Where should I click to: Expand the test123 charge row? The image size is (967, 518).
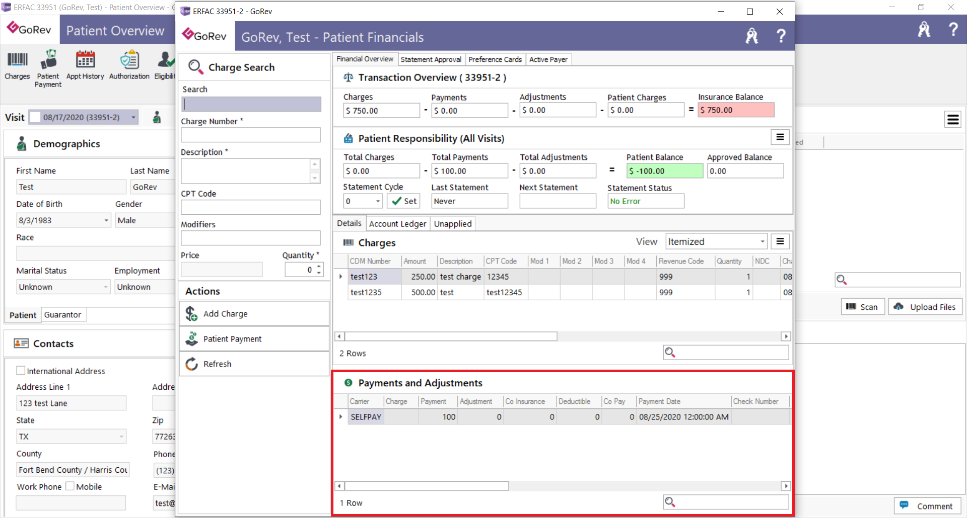point(341,277)
